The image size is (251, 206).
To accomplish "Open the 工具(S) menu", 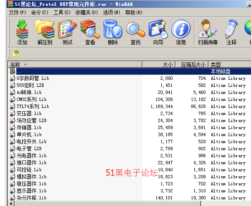I will pyautogui.click(x=62, y=12).
